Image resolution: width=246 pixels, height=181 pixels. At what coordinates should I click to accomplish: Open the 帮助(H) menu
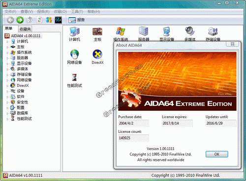click(93, 12)
